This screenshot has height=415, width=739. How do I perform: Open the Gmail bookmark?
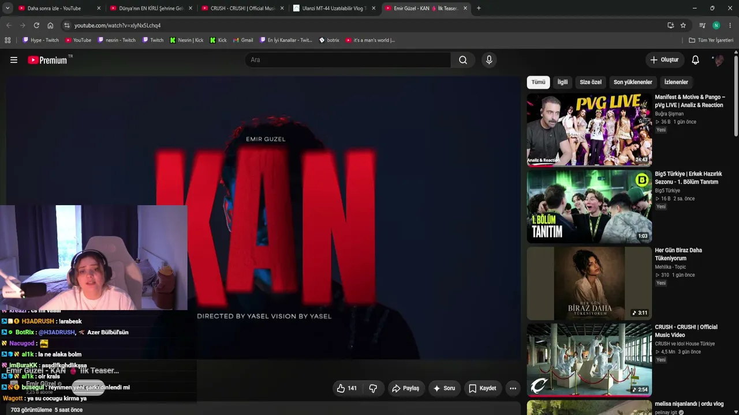(x=243, y=40)
